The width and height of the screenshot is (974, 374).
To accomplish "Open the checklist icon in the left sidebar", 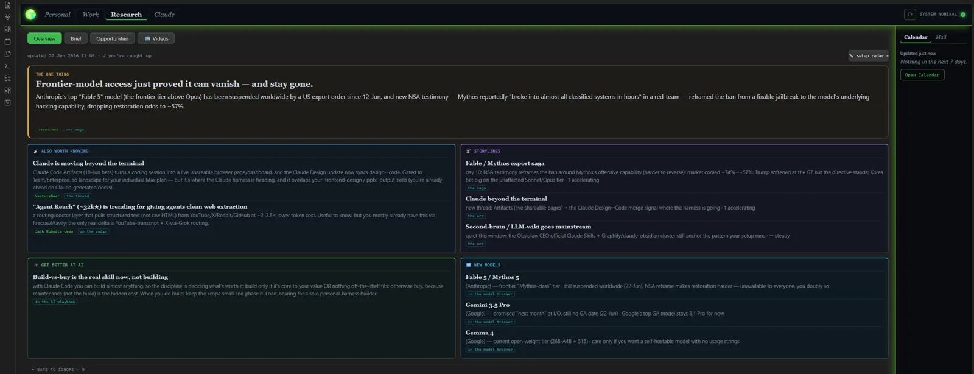I will tap(7, 78).
